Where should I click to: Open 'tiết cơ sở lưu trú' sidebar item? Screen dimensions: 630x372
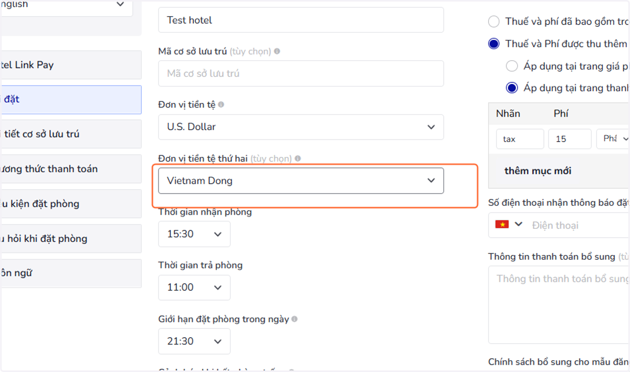pos(71,134)
